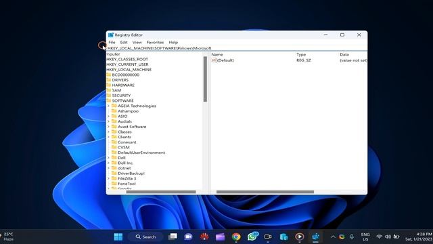Viewport: 433px width, 244px height.
Task: Click the HARDWARE folder icon
Action: pyautogui.click(x=108, y=85)
